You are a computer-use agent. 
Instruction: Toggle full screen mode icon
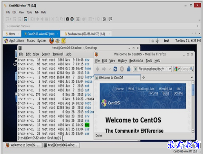78,19
